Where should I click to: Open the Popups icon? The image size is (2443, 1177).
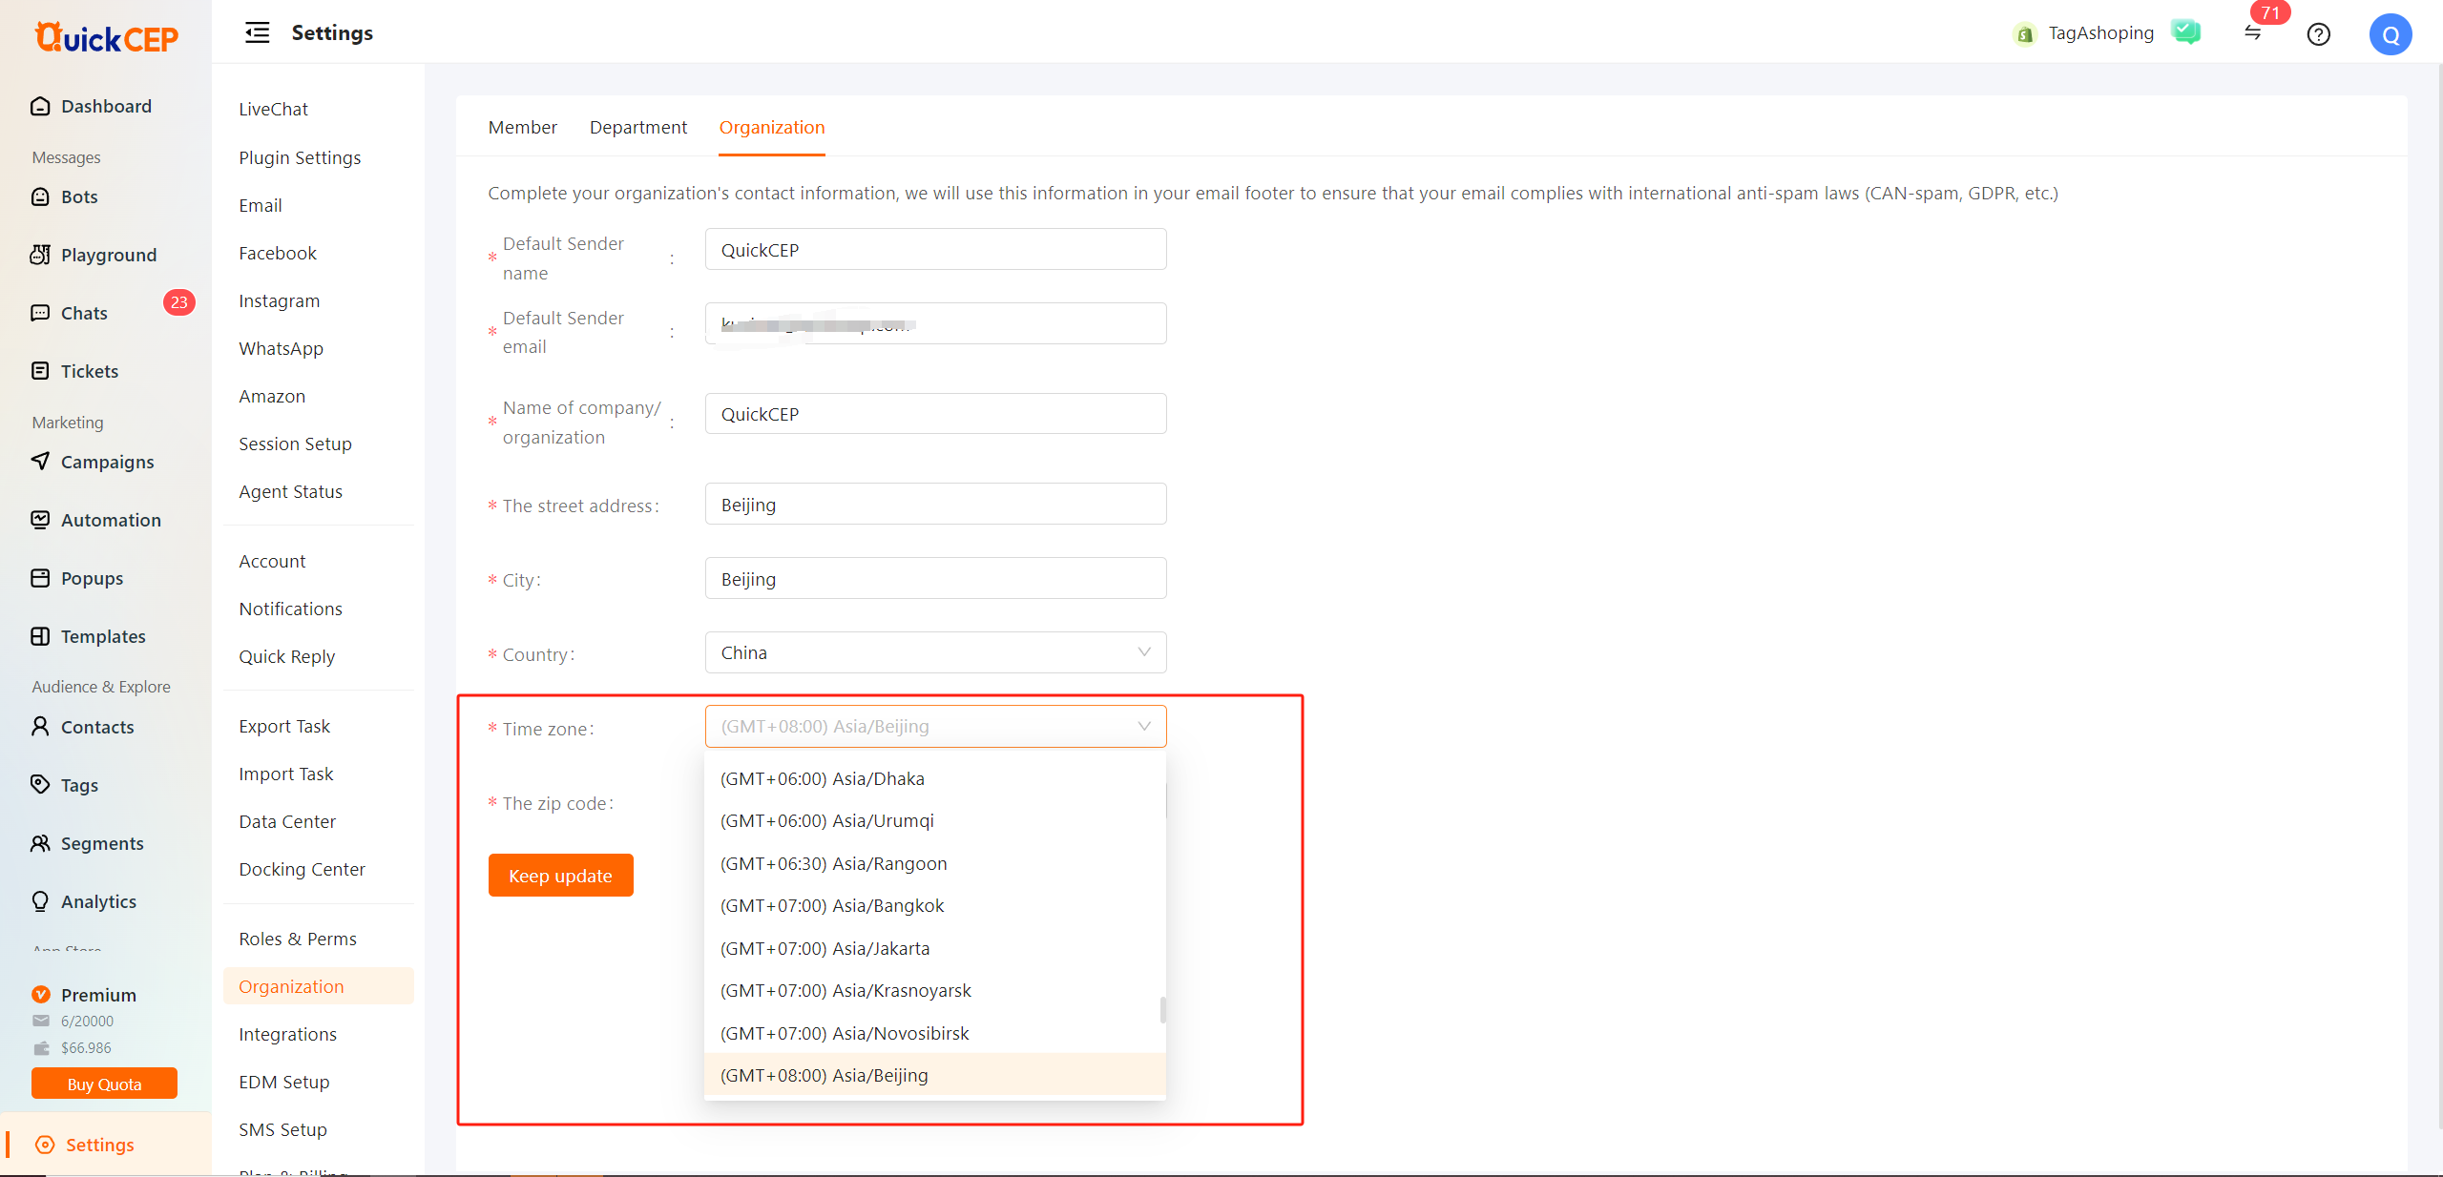pyautogui.click(x=40, y=578)
